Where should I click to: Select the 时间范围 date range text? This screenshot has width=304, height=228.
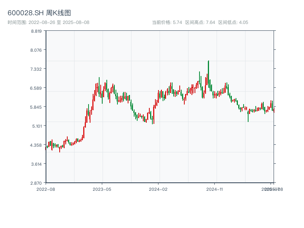[x=49, y=22]
